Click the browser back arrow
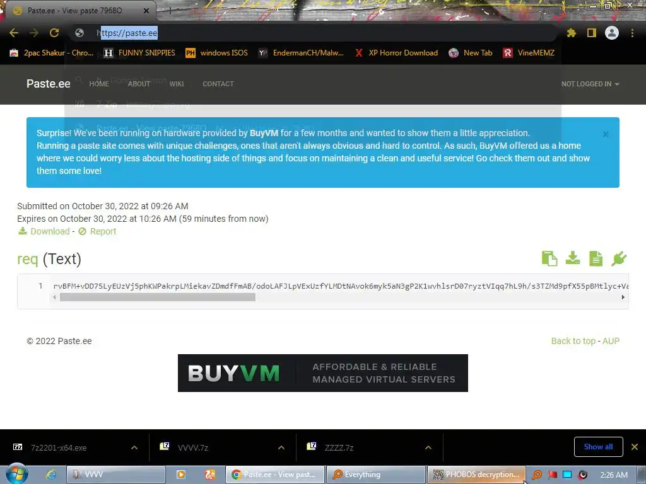Image resolution: width=646 pixels, height=484 pixels. 14,33
